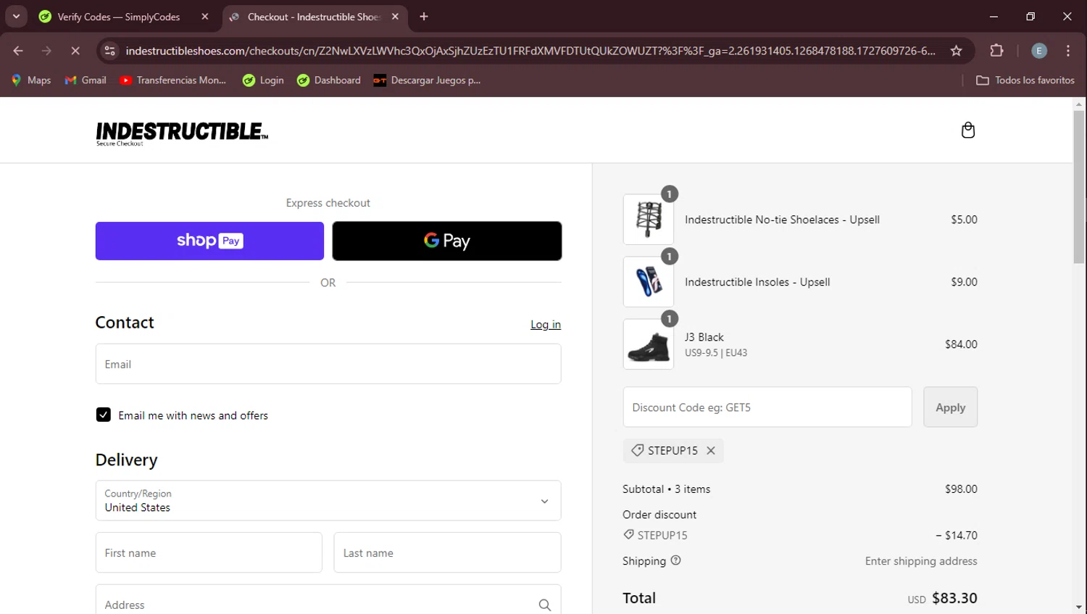
Task: Click the shipping info question mark icon
Action: coord(675,560)
